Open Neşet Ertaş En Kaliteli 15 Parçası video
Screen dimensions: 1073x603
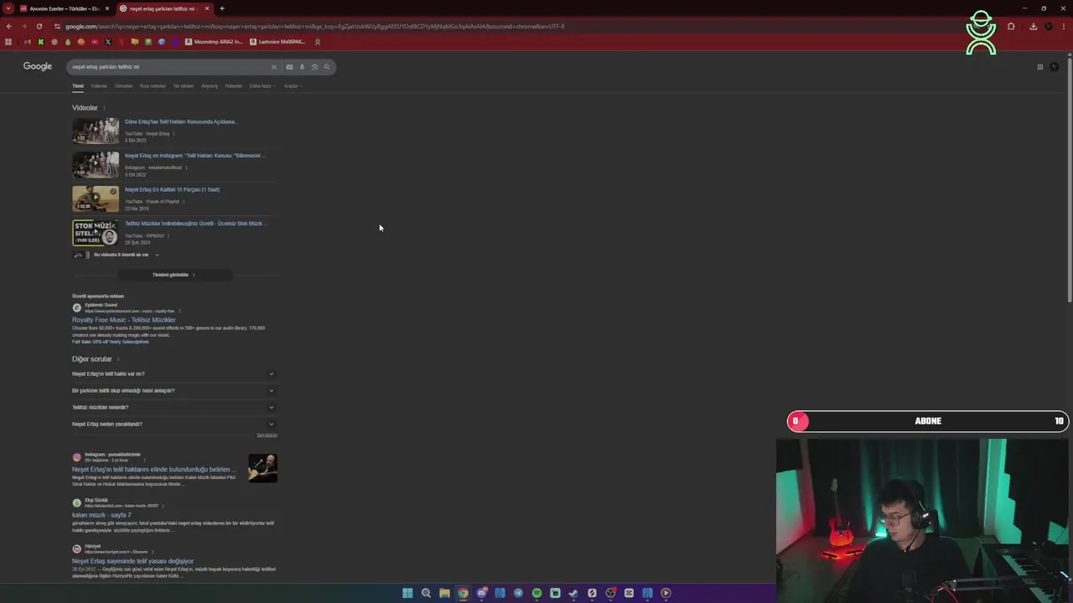pos(172,189)
